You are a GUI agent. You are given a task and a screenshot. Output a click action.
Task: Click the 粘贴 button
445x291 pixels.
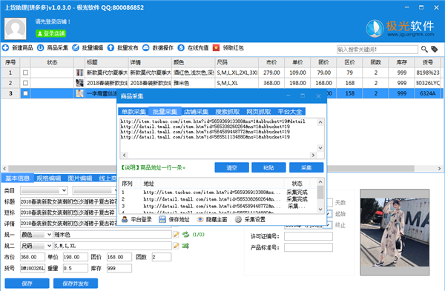pos(268,167)
